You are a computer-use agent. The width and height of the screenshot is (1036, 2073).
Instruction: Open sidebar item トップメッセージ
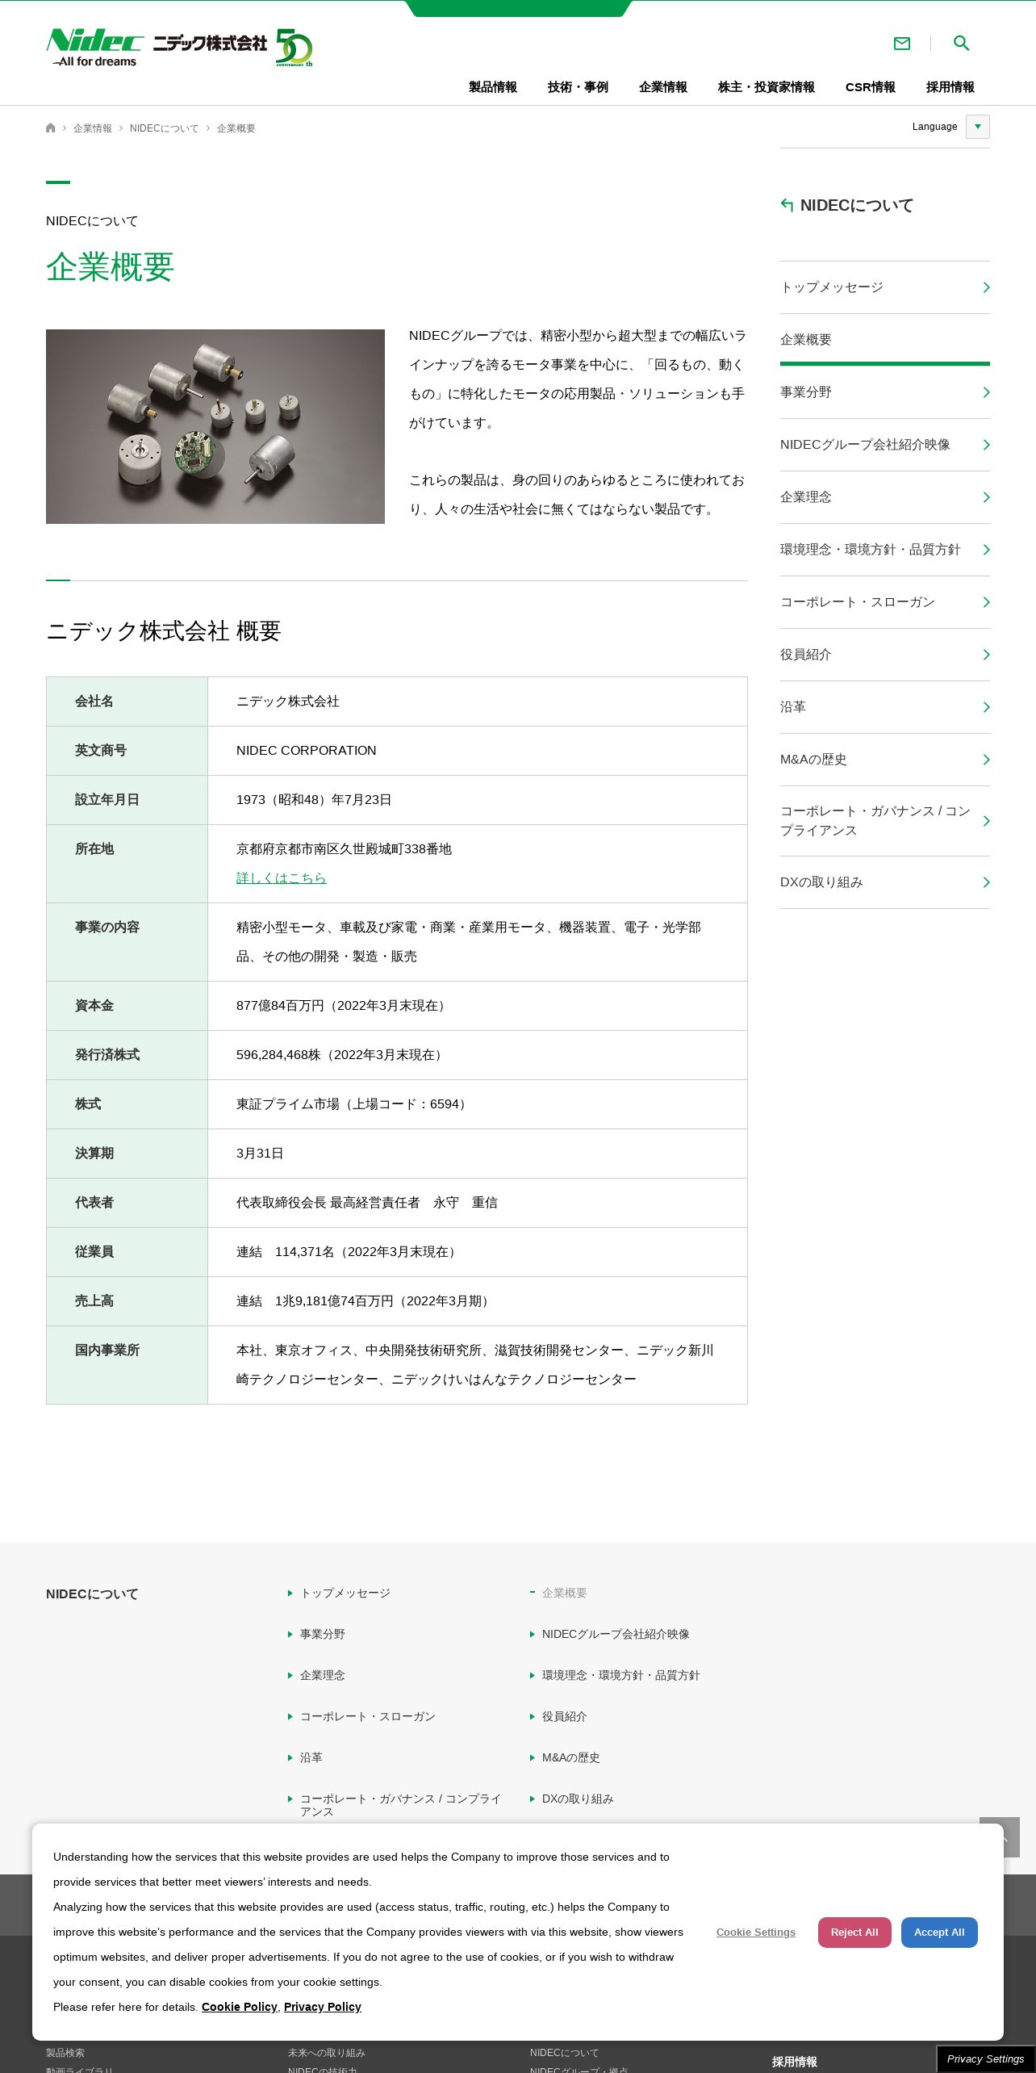pos(885,287)
